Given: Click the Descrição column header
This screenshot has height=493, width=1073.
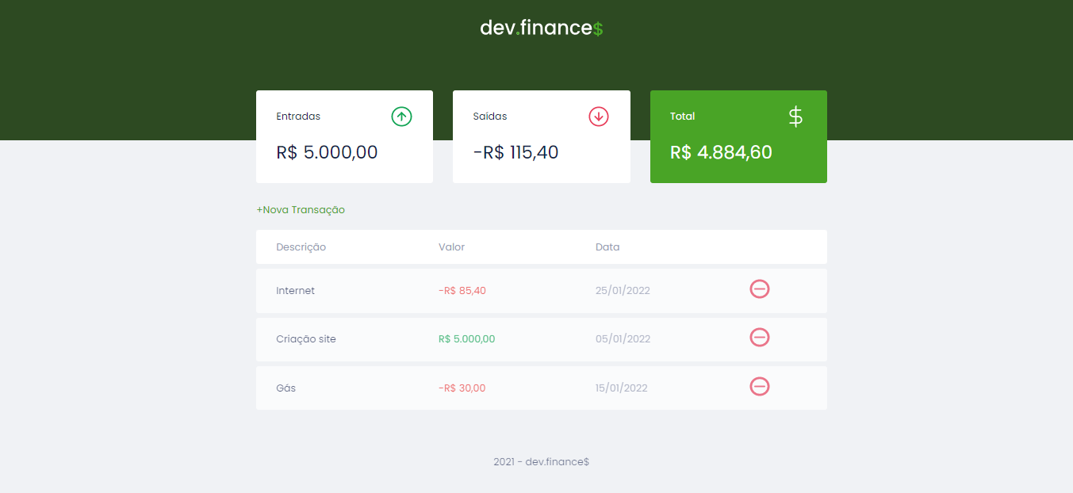Looking at the screenshot, I should [x=301, y=246].
